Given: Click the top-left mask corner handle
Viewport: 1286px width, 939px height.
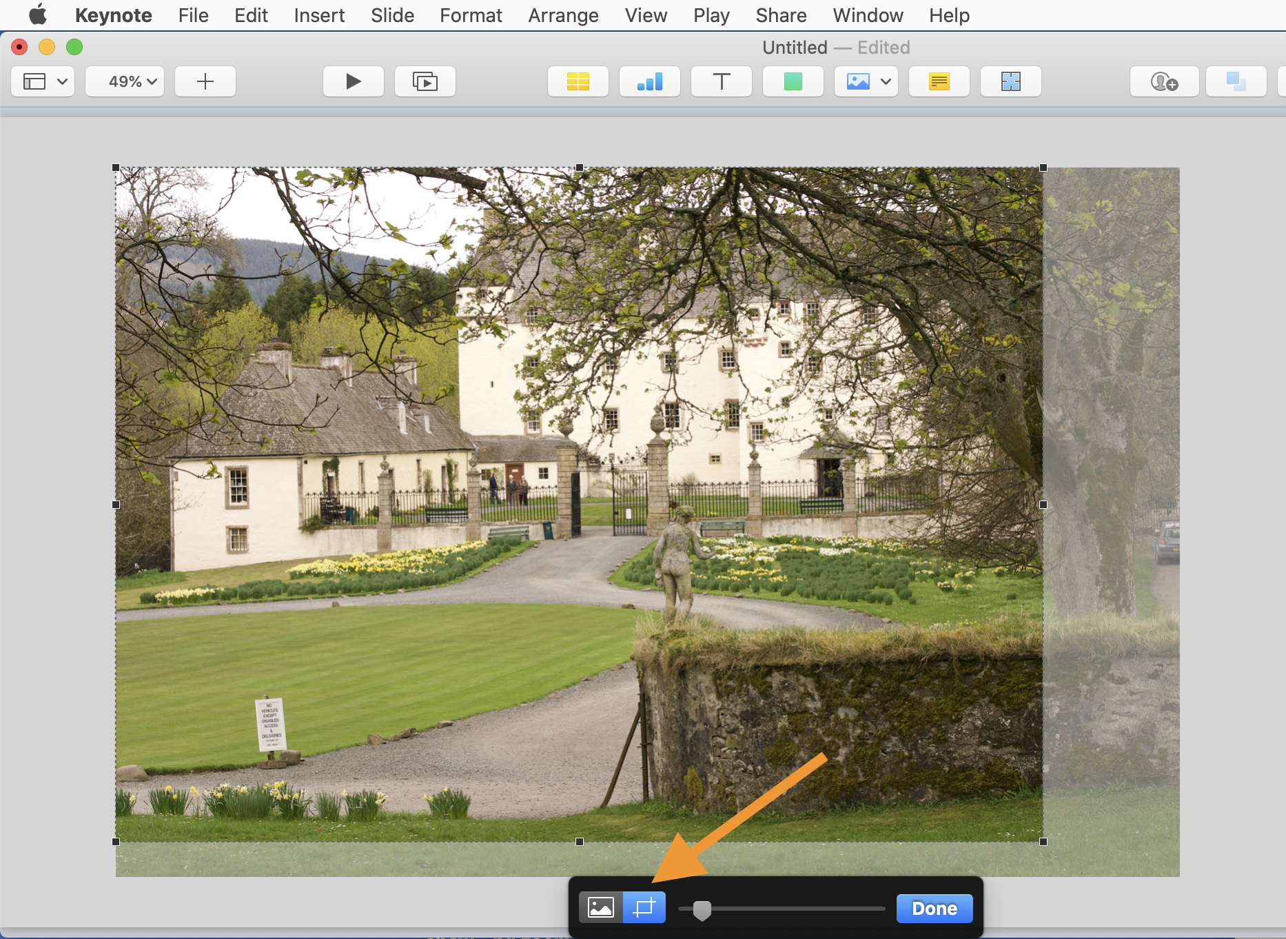Looking at the screenshot, I should point(116,168).
